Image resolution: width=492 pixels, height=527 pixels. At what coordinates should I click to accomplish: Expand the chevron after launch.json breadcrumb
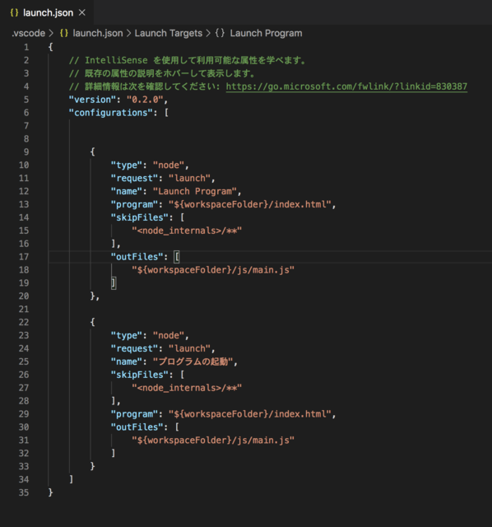pos(128,33)
